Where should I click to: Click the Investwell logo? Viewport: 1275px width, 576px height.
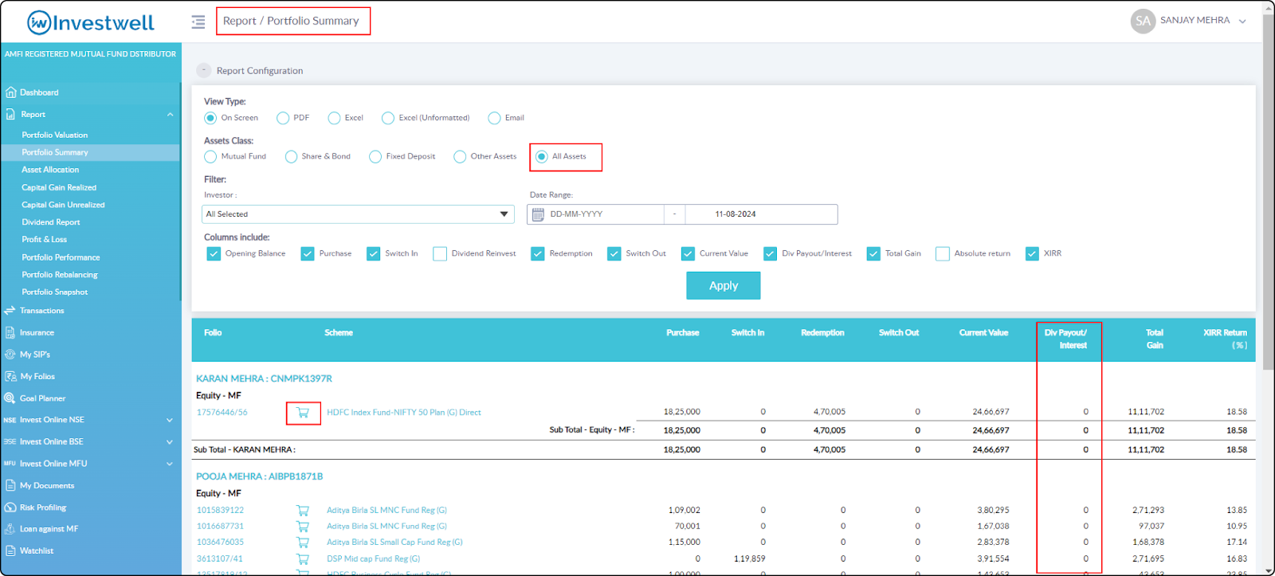[x=91, y=22]
